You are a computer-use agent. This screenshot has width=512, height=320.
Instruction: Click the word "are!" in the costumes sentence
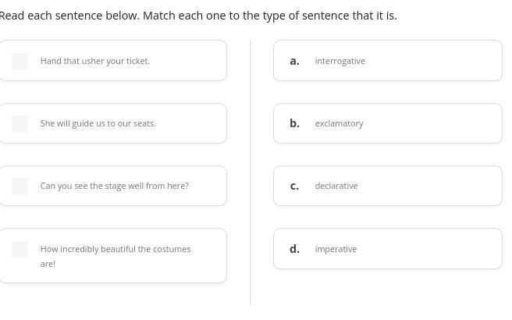[x=48, y=264]
